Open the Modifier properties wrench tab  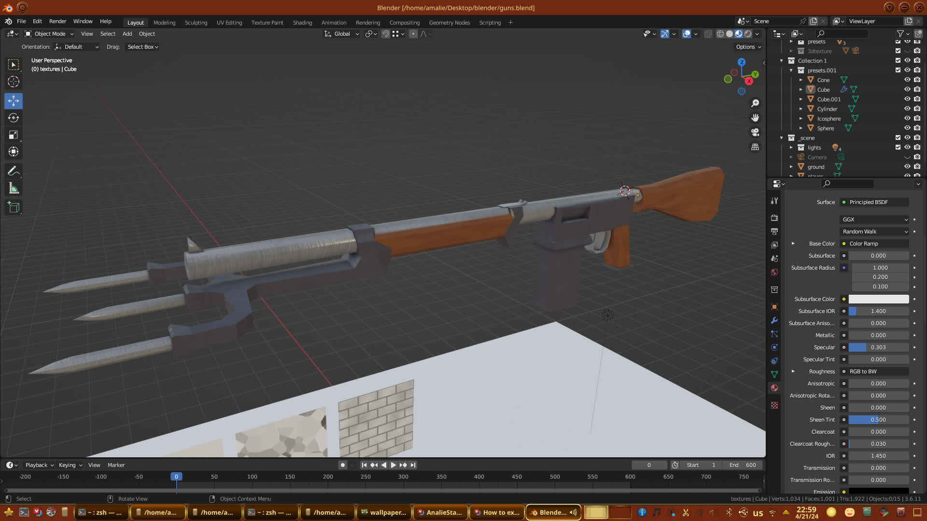point(774,320)
